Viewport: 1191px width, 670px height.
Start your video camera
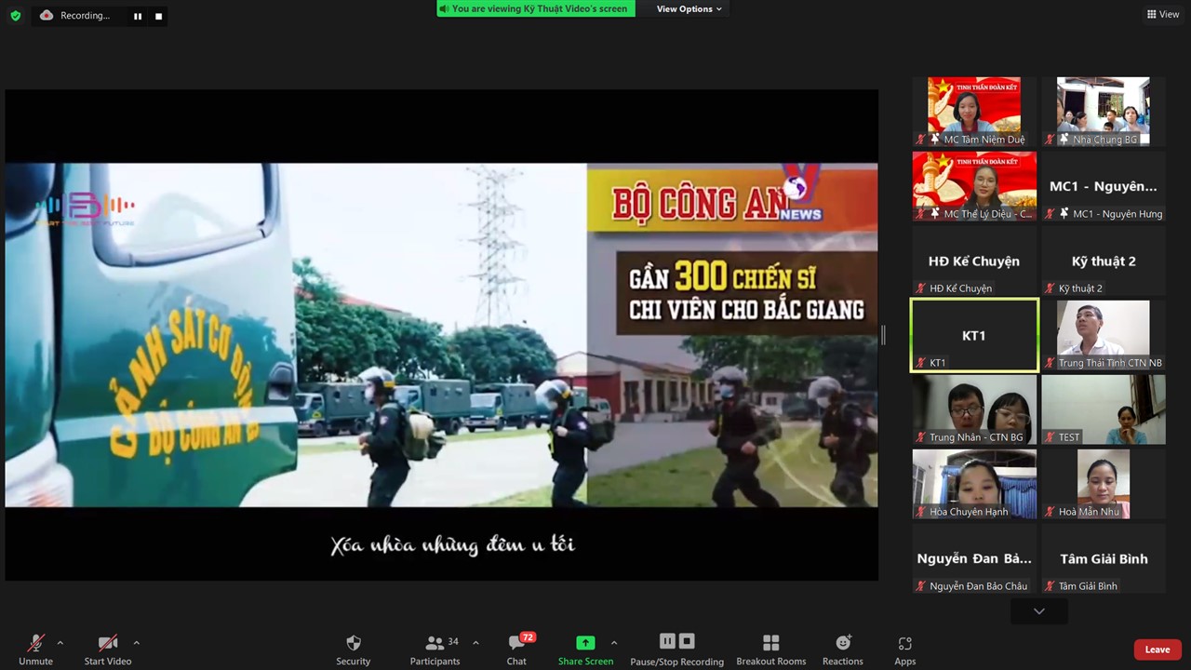108,650
